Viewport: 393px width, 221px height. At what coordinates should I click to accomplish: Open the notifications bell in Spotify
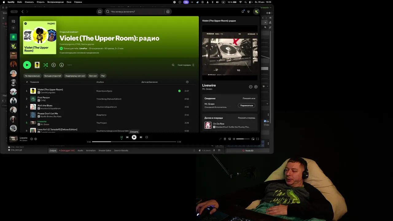243,12
